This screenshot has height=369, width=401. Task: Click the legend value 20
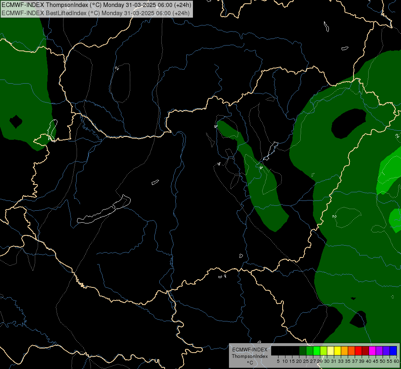coord(299,361)
